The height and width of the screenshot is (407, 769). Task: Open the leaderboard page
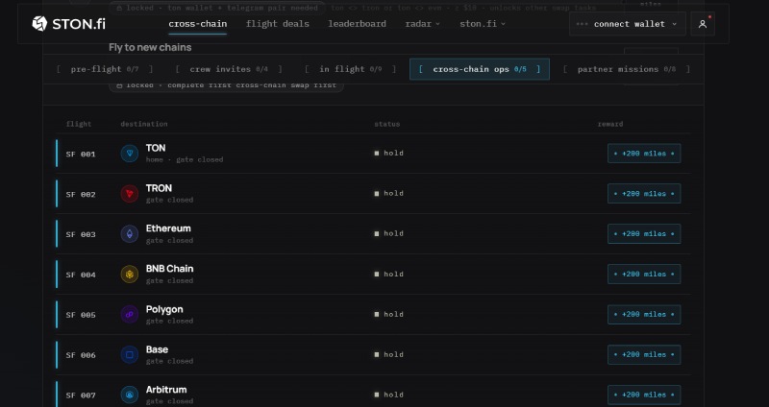(357, 23)
